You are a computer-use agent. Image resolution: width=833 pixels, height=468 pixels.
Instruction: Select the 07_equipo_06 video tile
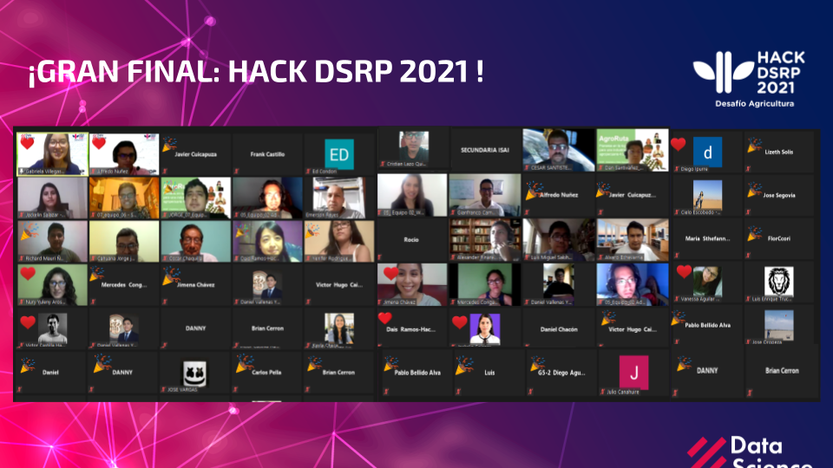click(x=124, y=198)
